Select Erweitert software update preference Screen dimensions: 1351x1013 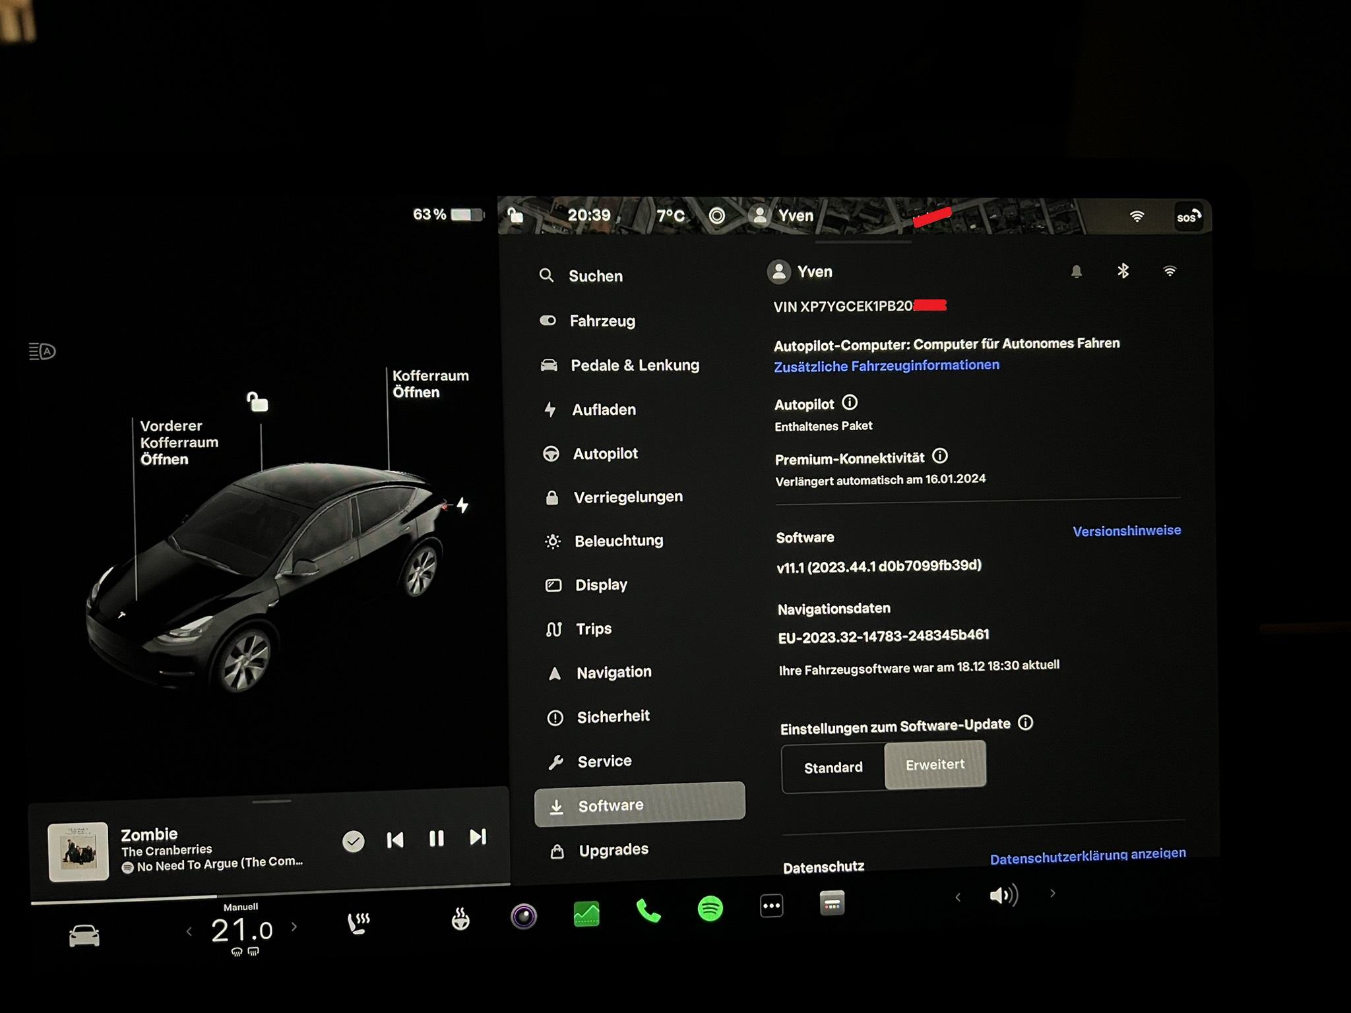935,764
